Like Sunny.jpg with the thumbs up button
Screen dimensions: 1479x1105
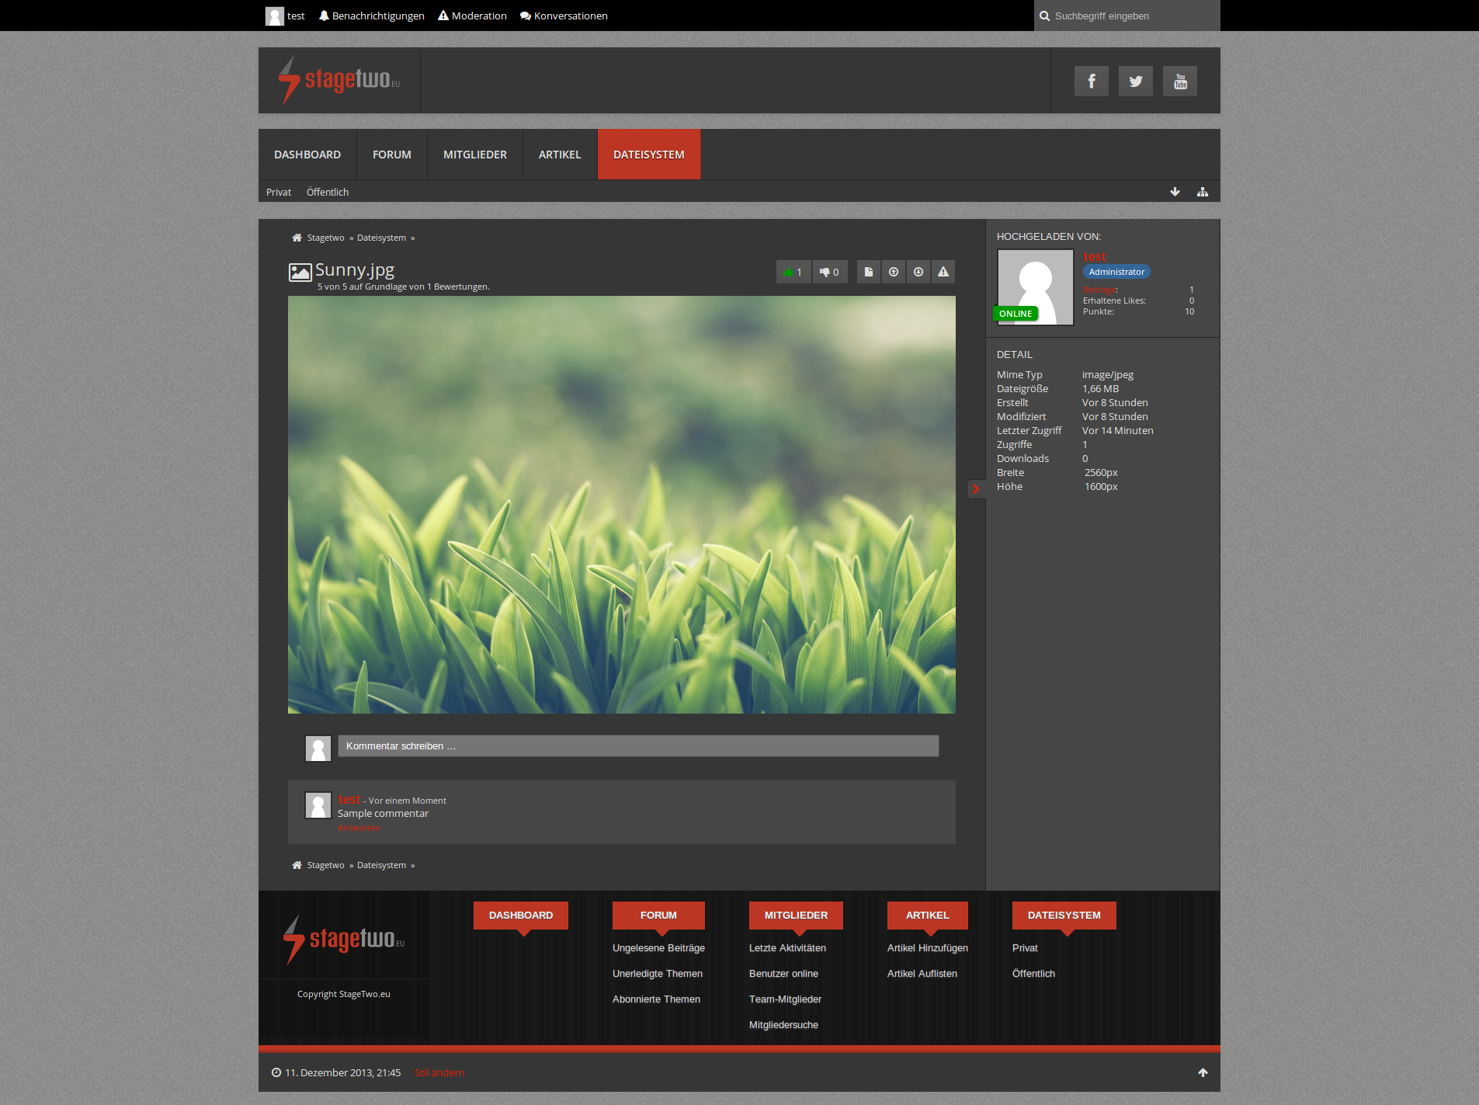[x=793, y=272]
